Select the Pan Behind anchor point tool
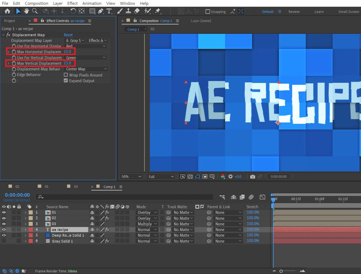 (82, 11)
